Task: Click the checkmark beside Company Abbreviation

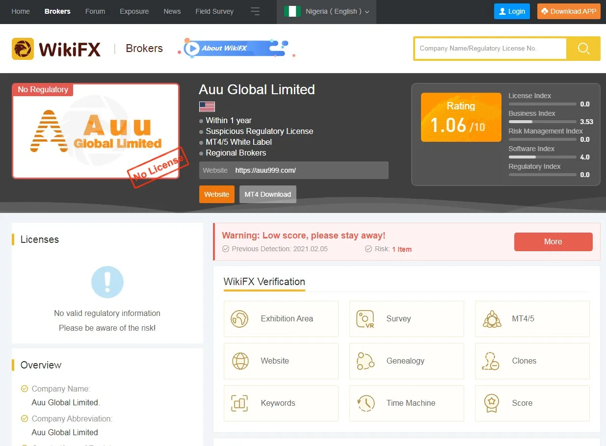Action: pos(25,419)
